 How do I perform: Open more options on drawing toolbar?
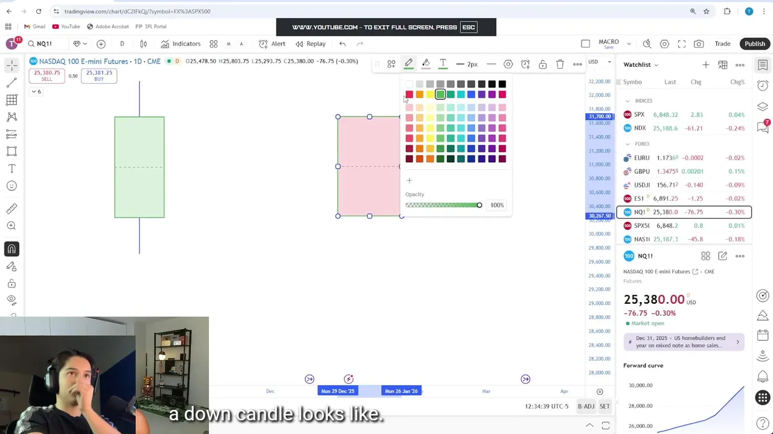pos(577,64)
